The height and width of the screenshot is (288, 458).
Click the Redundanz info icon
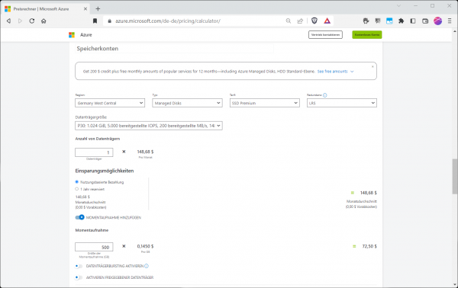point(325,95)
